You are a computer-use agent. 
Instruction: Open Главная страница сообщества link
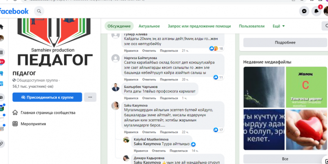coord(48,113)
